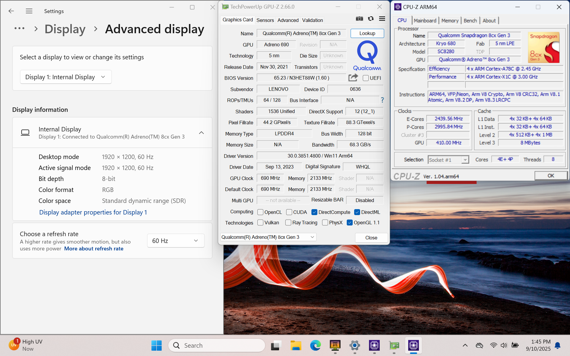Click the battery tray icon
Image resolution: width=570 pixels, height=356 pixels.
[x=515, y=345]
